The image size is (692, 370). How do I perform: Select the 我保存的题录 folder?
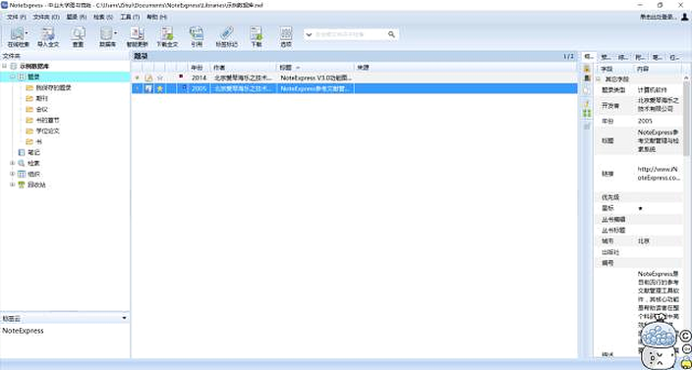[53, 87]
